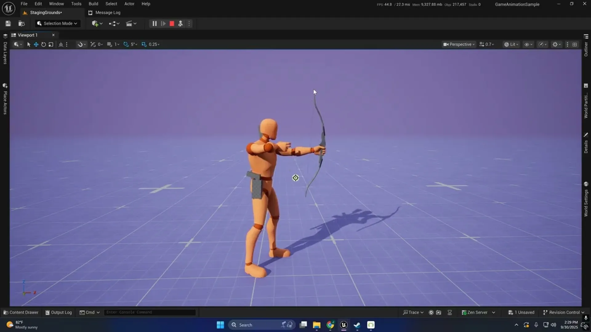Open the Build menu
Screen dimensions: 591x332
(93, 4)
